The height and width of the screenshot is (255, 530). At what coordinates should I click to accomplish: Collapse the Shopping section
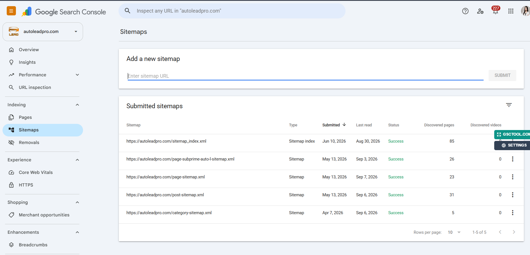[x=77, y=202]
